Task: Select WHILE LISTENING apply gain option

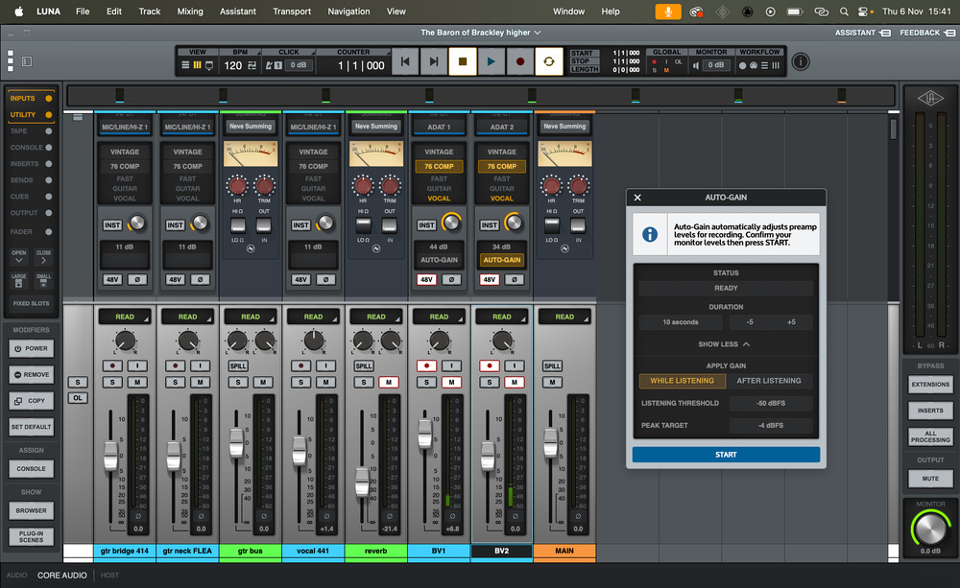Action: tap(682, 381)
